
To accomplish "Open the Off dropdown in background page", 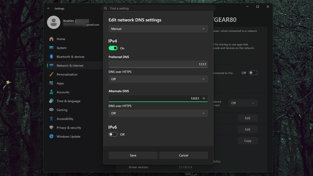I will click(x=243, y=103).
